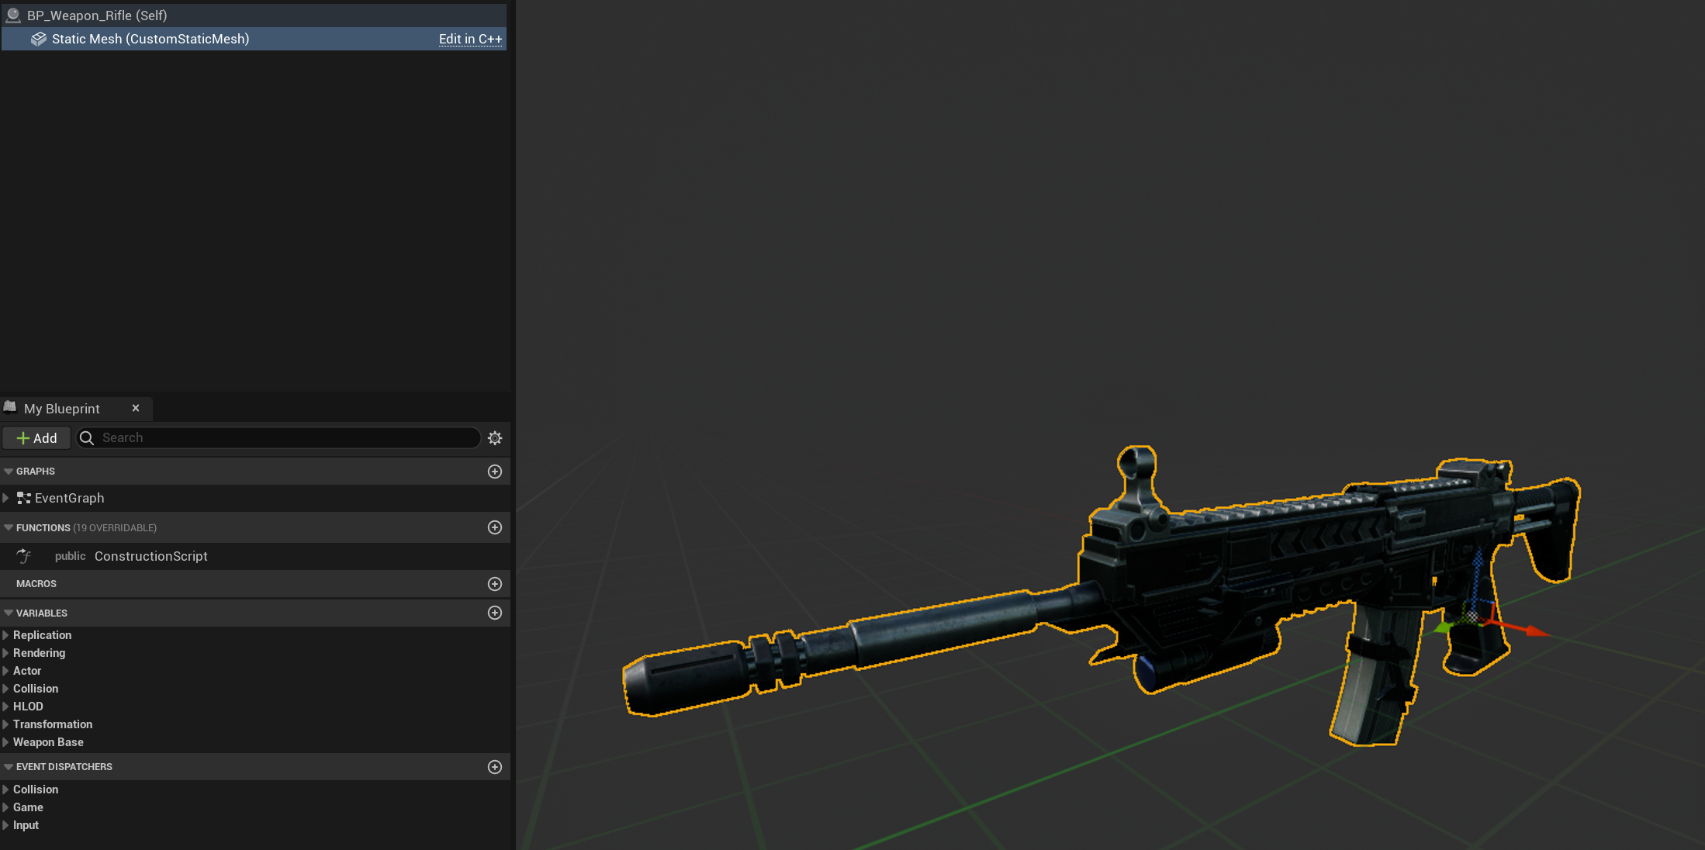The width and height of the screenshot is (1705, 850).
Task: Click the Add button in My Blueprint
Action: pyautogui.click(x=36, y=438)
